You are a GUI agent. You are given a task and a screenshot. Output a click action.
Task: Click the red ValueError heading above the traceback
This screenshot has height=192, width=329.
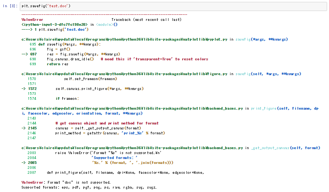coord(32,19)
